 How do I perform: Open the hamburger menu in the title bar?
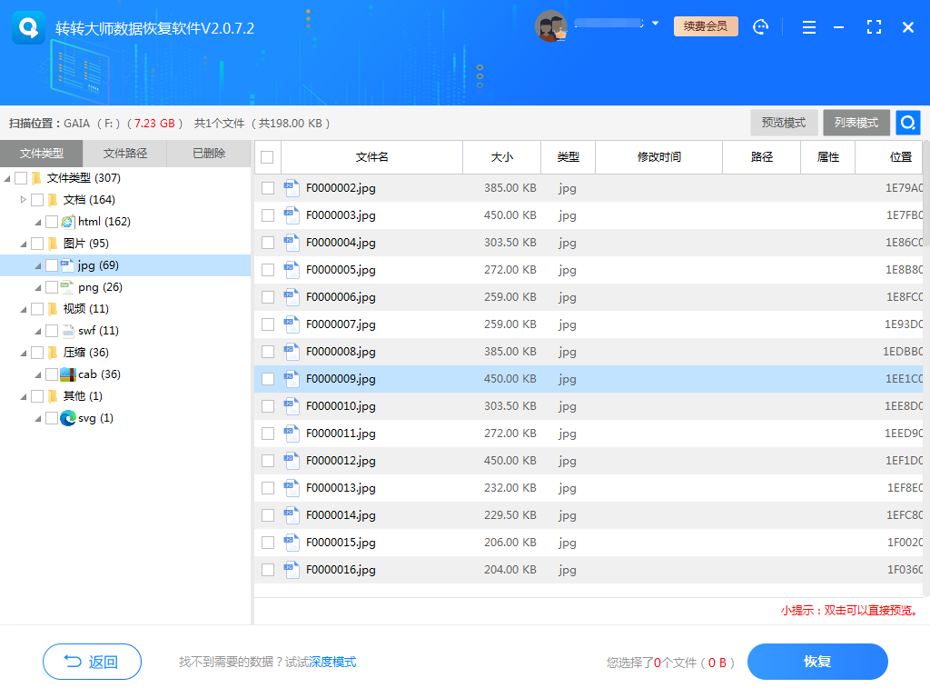pyautogui.click(x=808, y=26)
